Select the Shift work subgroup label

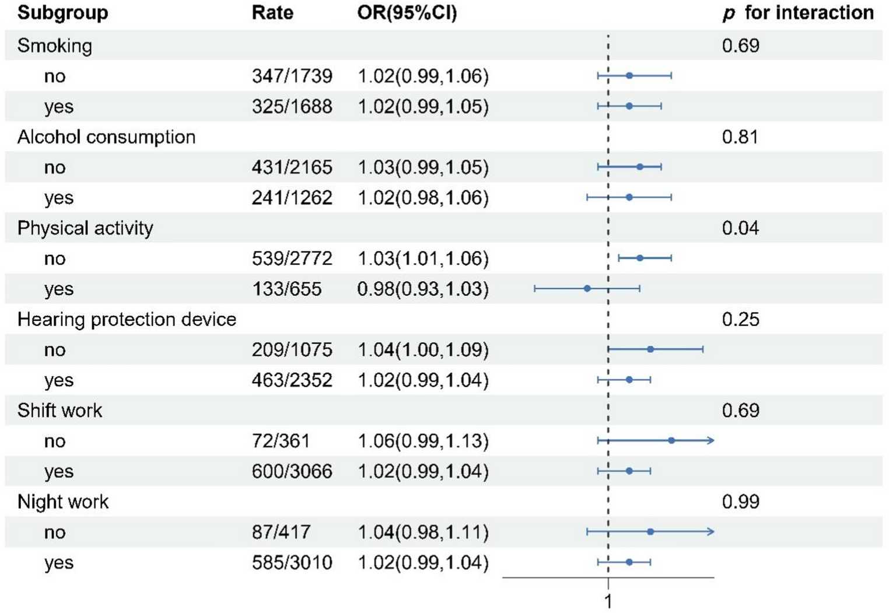(60, 411)
